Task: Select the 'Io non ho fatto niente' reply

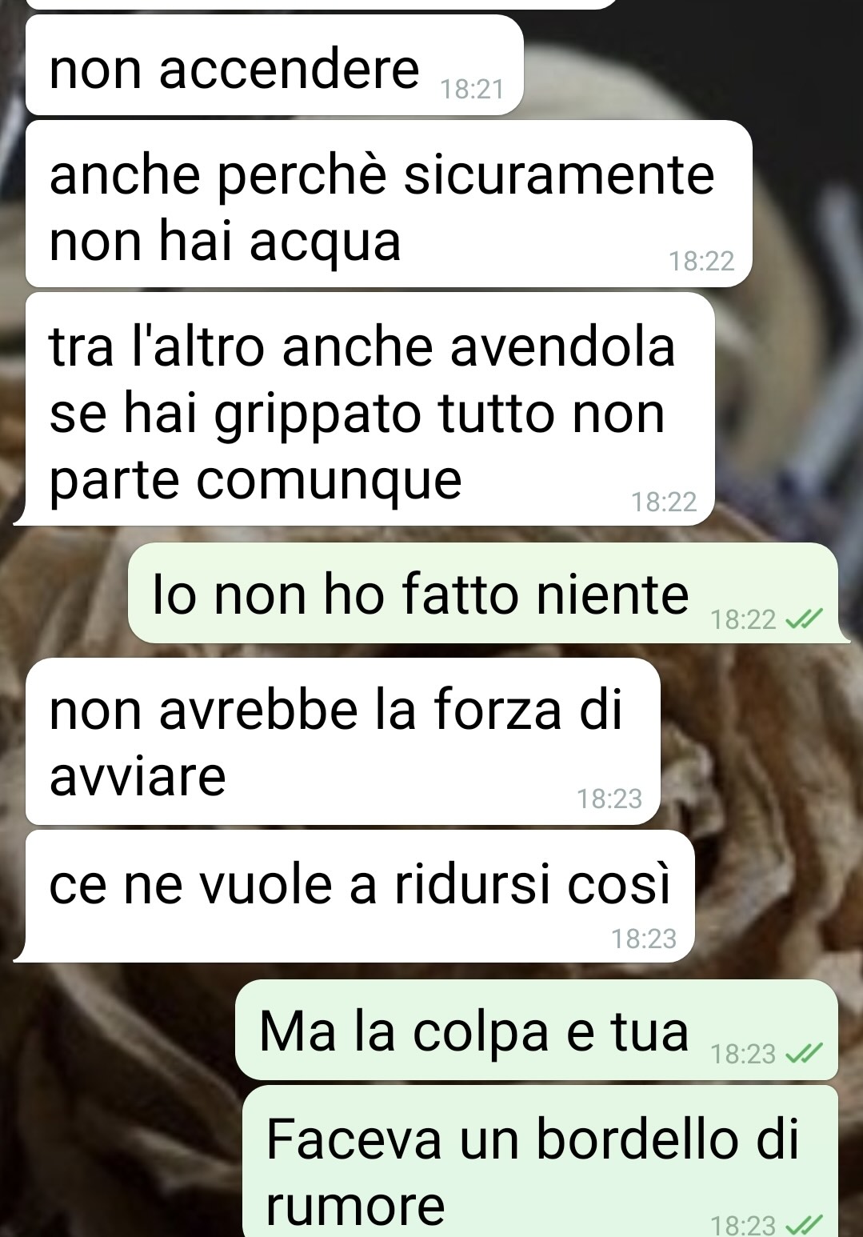Action: [483, 593]
